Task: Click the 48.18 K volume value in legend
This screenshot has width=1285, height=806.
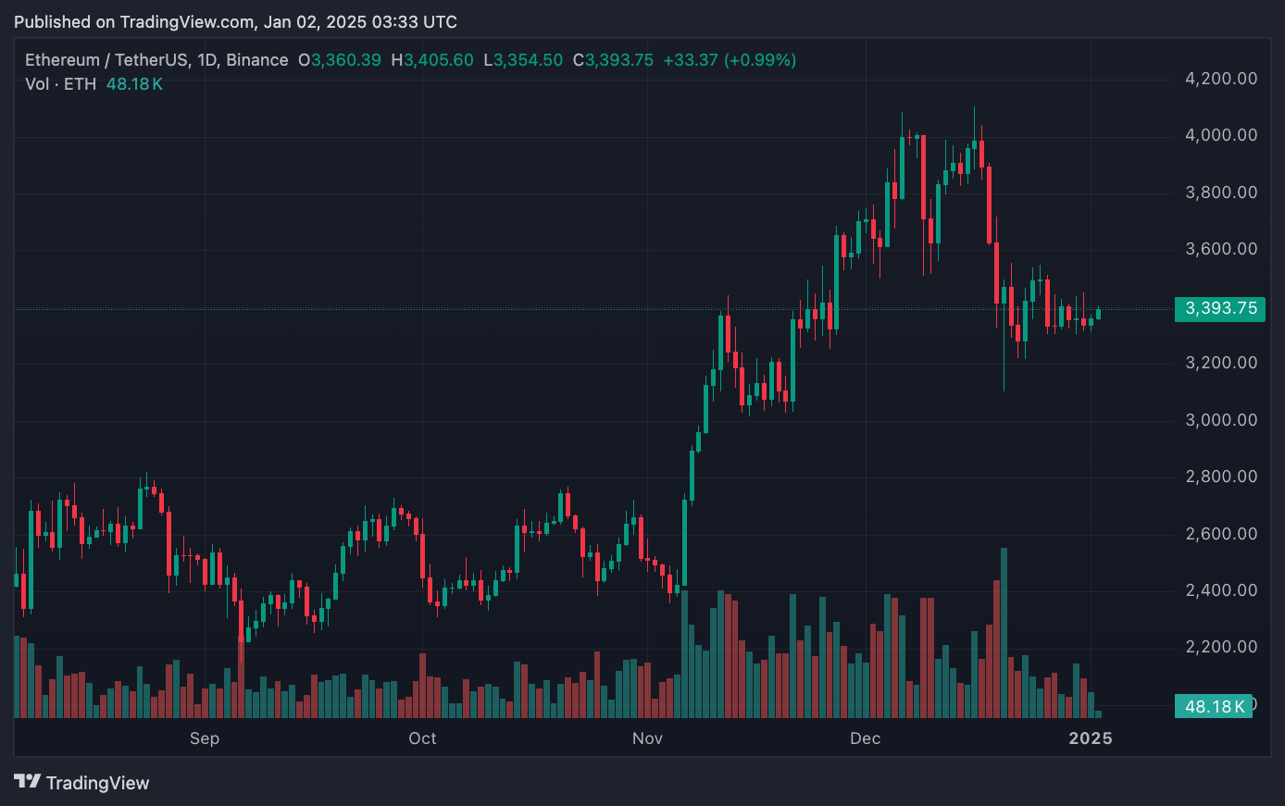Action: [134, 84]
